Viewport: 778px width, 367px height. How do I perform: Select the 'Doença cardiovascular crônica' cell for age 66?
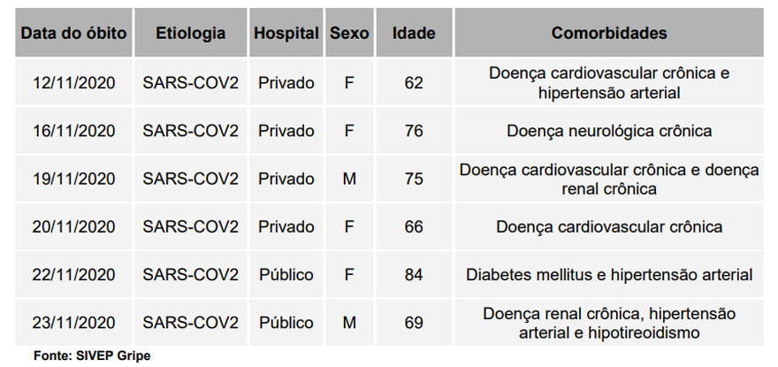coord(609,226)
